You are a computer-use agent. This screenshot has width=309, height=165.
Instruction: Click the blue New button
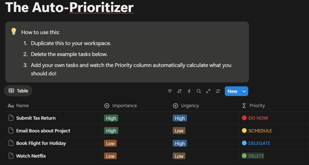click(232, 91)
